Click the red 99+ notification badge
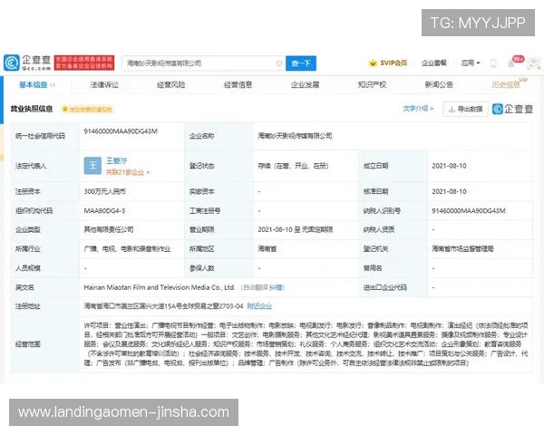The height and width of the screenshot is (435, 544). tap(519, 59)
